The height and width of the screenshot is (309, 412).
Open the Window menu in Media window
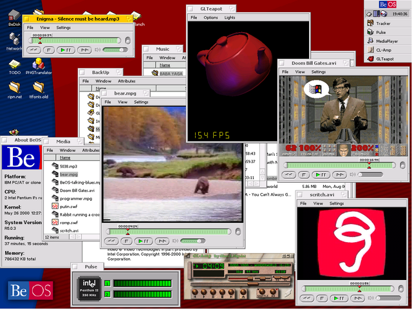[67, 150]
